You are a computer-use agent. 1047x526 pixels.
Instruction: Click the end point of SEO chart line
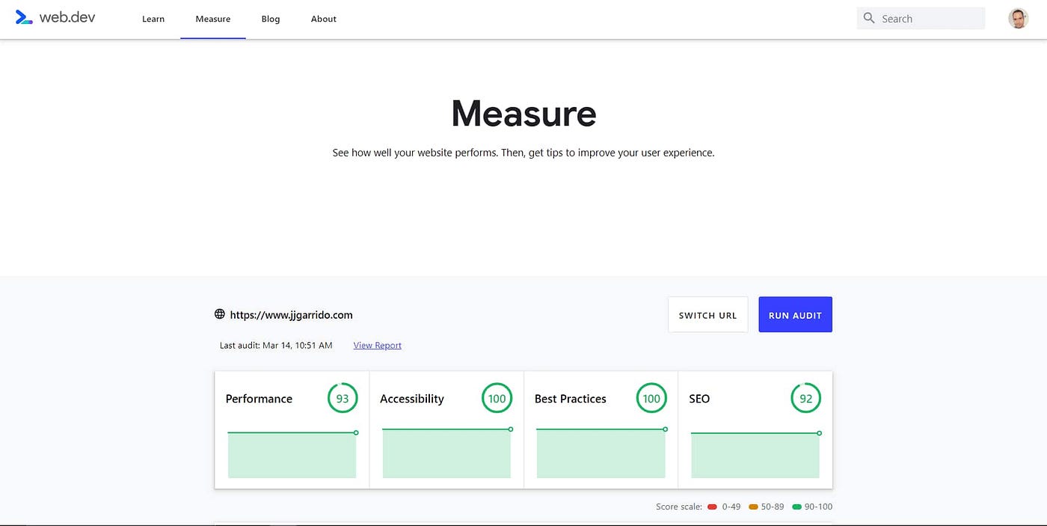(820, 433)
